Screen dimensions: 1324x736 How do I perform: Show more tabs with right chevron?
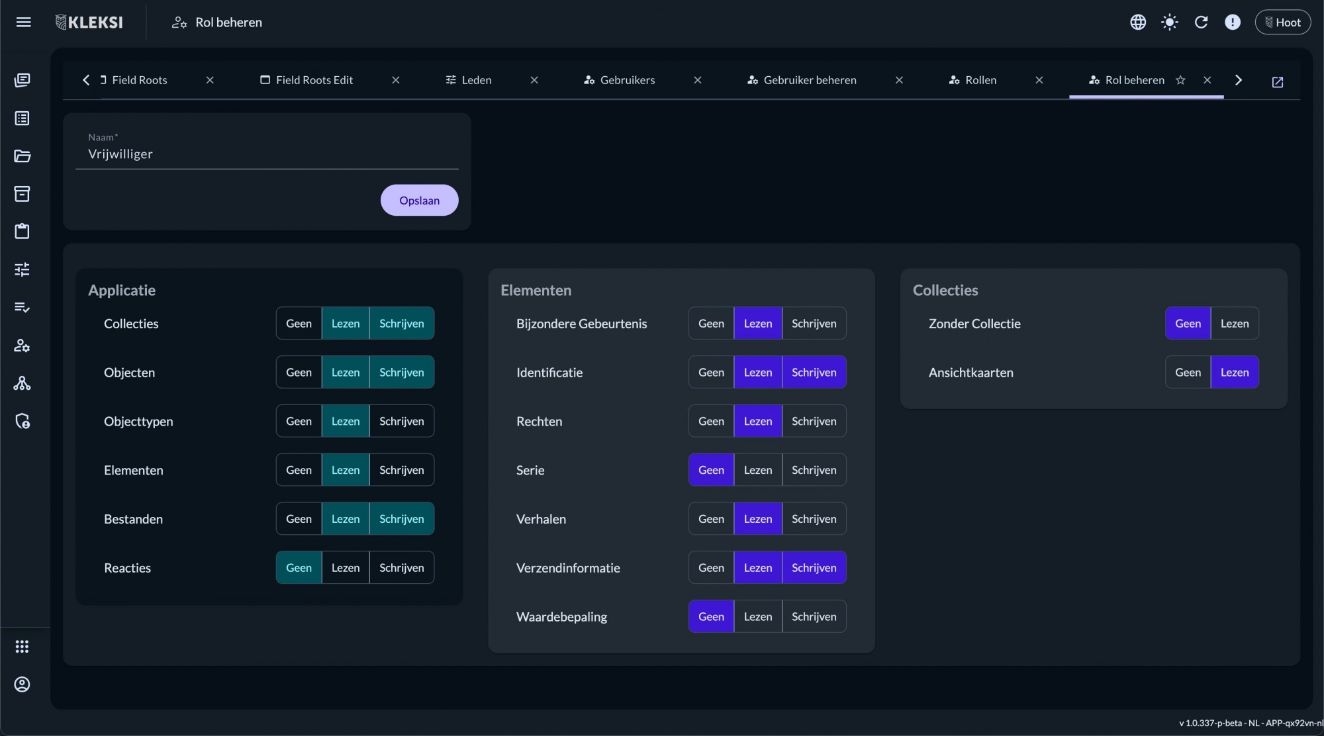1239,80
